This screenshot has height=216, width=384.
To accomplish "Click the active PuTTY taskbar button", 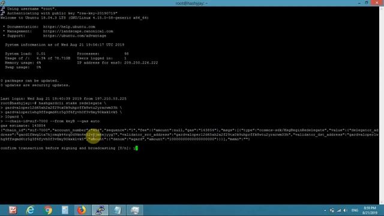I will (x=100, y=210).
